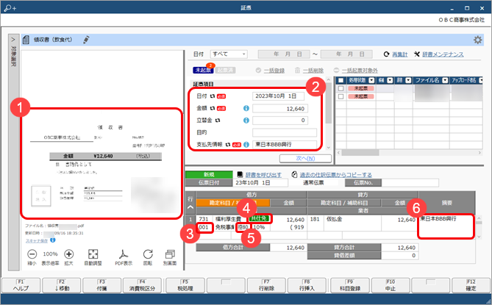Click the F9 科目登録 function button
This screenshot has height=305, width=492.
click(350, 285)
